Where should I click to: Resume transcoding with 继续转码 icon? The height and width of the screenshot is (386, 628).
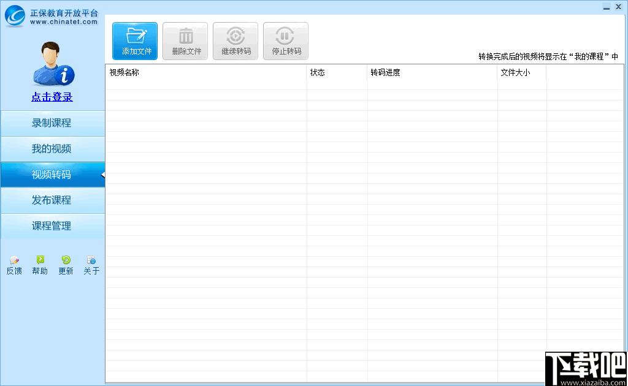click(235, 36)
